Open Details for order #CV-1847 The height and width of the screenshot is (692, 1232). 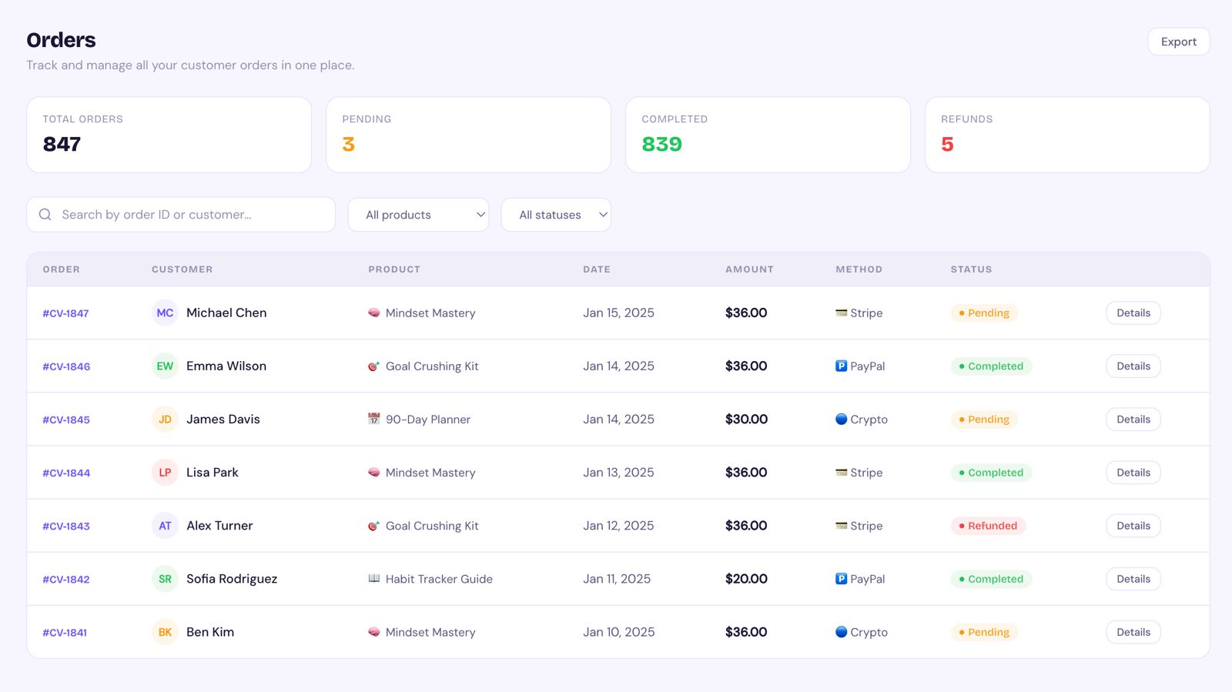coord(1133,313)
